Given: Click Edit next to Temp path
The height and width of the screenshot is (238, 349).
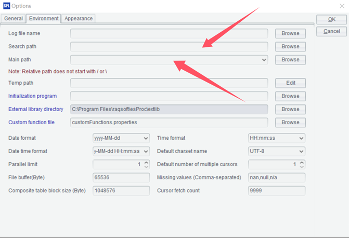Looking at the screenshot, I should pos(290,83).
